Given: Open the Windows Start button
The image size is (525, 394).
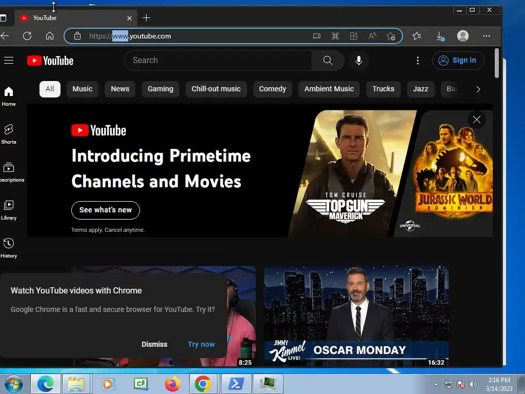Looking at the screenshot, I should coord(14,384).
